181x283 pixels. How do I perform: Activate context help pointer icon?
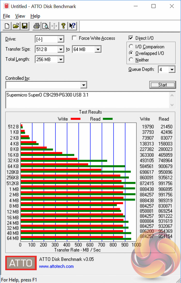(73, 26)
